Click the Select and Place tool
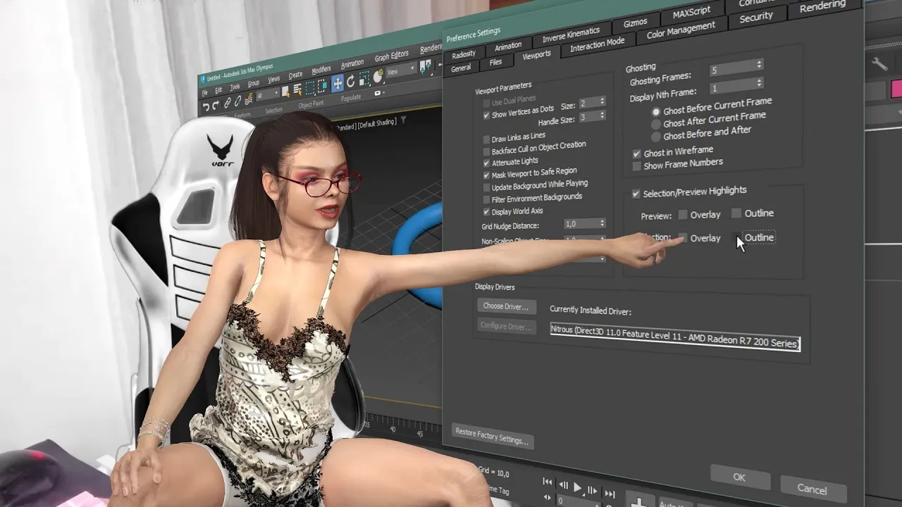Image resolution: width=902 pixels, height=507 pixels. tap(378, 76)
